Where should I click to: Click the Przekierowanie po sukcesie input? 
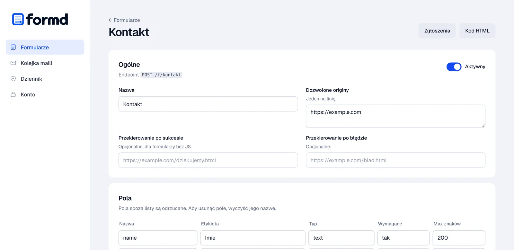[x=208, y=160]
